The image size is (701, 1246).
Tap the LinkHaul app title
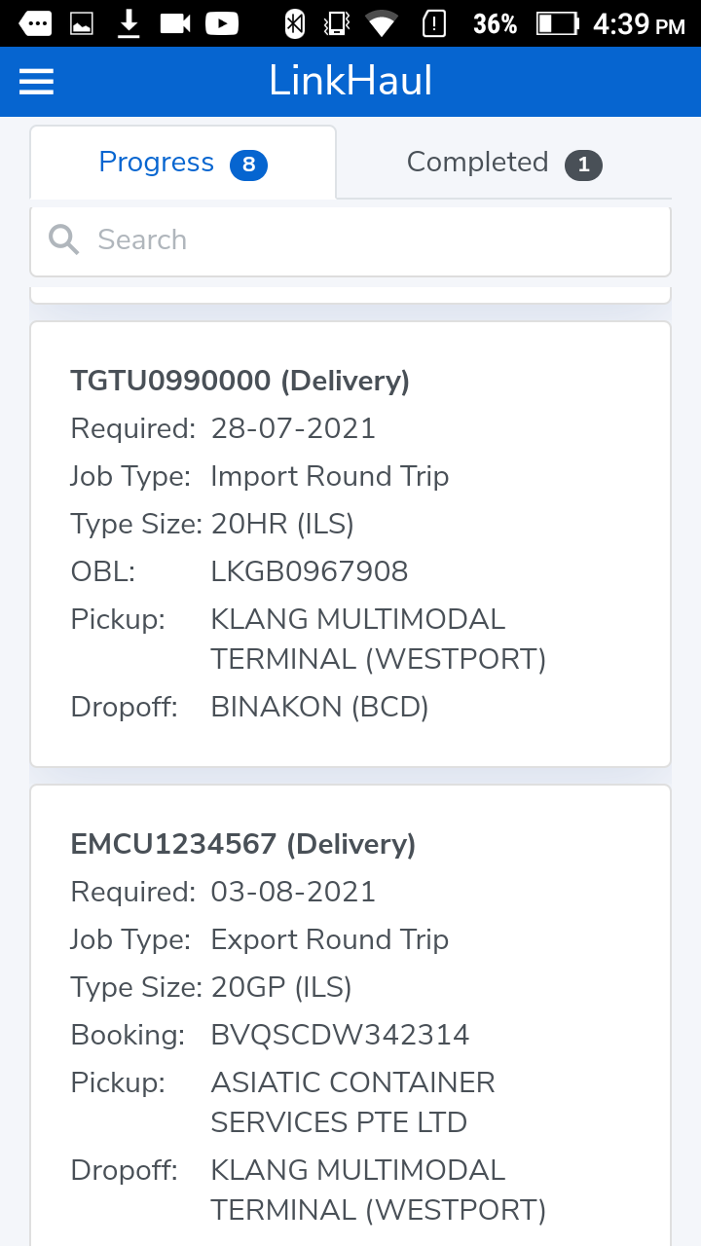coord(350,82)
